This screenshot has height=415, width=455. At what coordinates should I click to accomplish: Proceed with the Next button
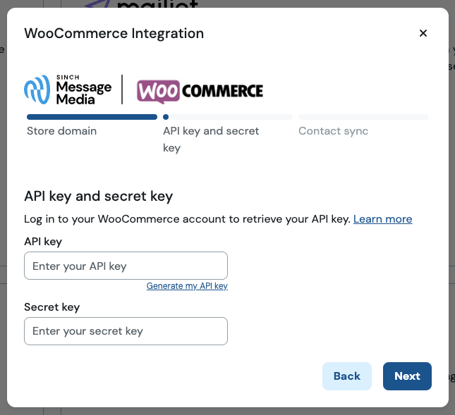pyautogui.click(x=407, y=376)
